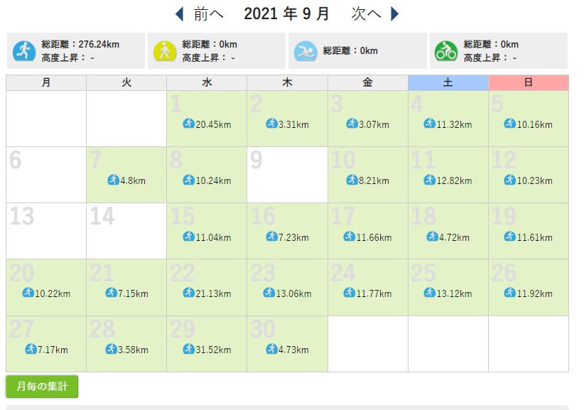Image resolution: width=584 pixels, height=410 pixels.
Task: Click run icon beside 10.24km
Action: pyautogui.click(x=188, y=180)
